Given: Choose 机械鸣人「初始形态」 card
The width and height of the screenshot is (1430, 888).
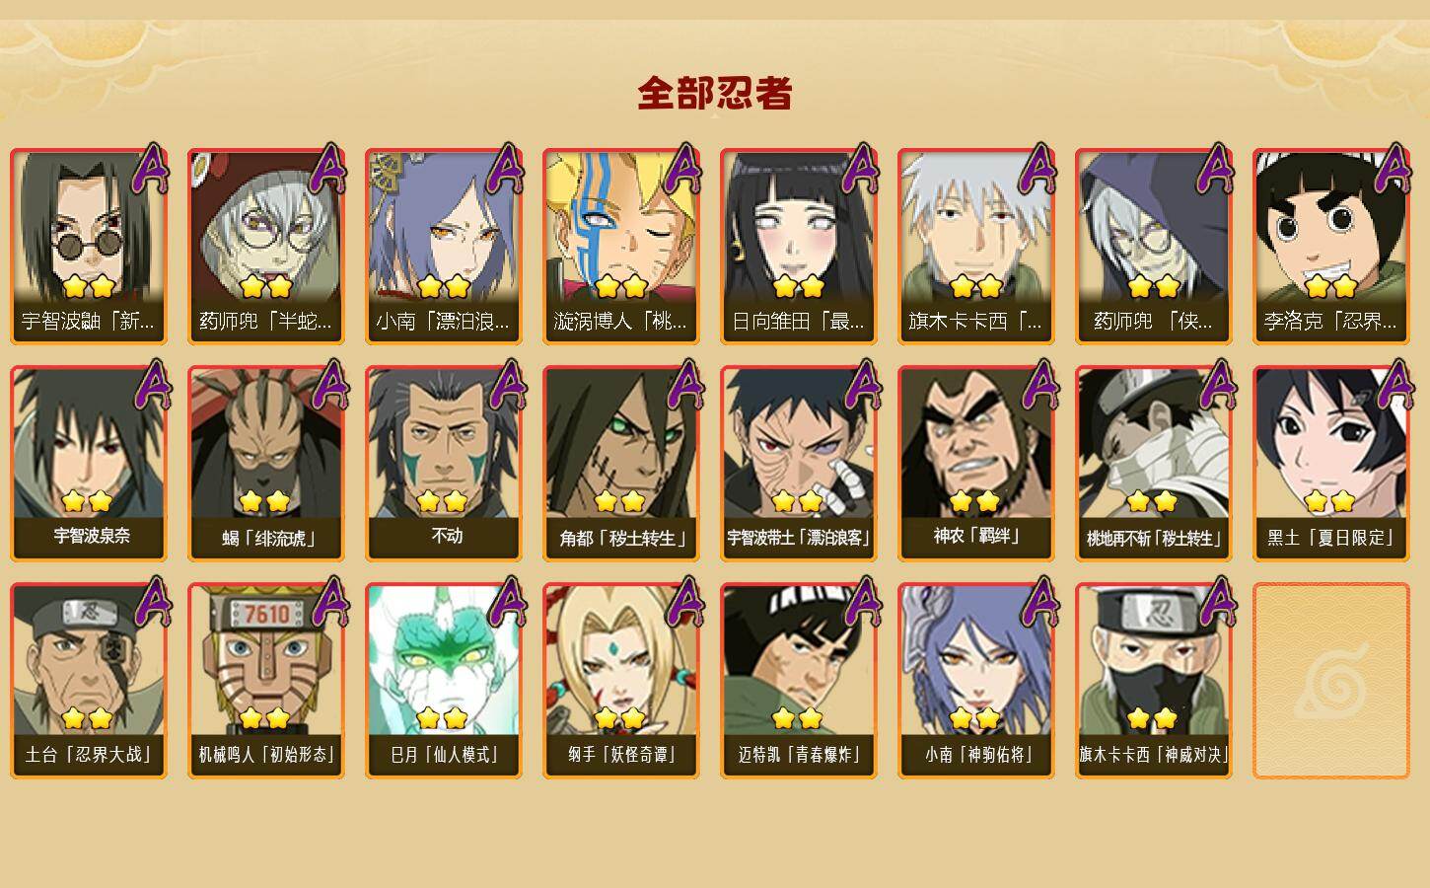Looking at the screenshot, I should click(x=266, y=680).
